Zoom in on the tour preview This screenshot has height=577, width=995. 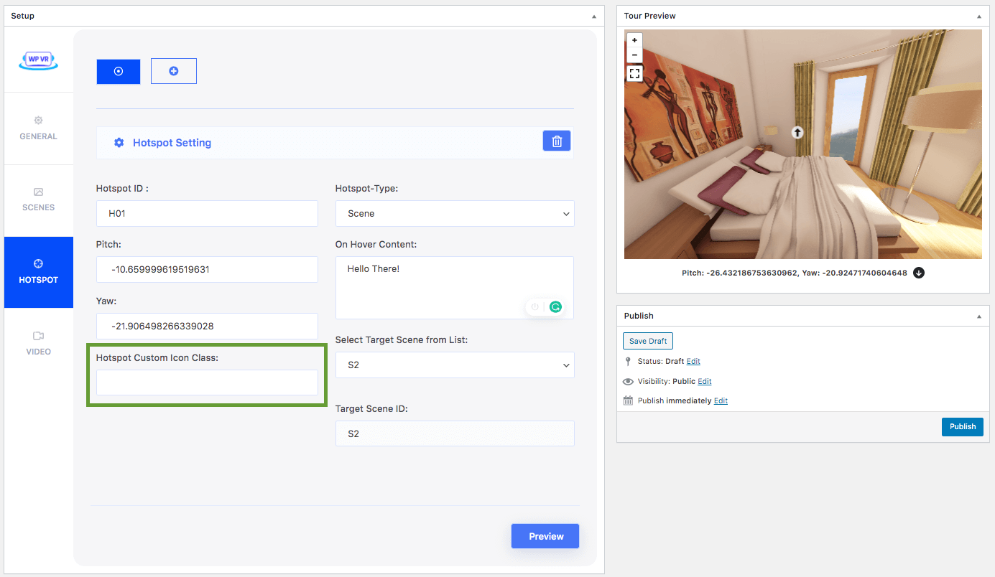pyautogui.click(x=634, y=40)
